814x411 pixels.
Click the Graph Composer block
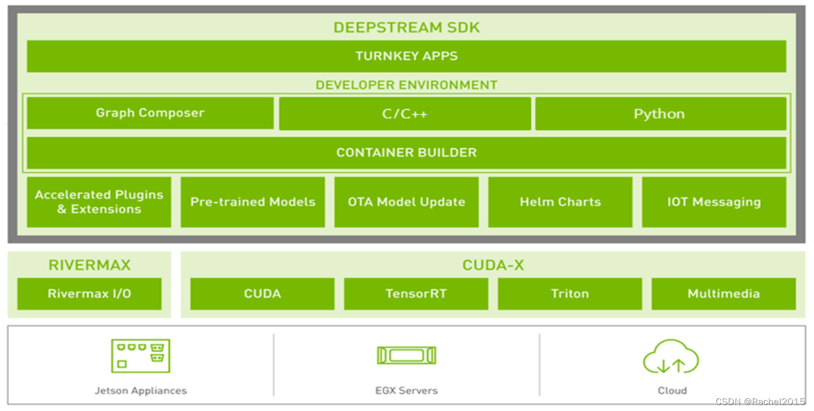pos(150,113)
